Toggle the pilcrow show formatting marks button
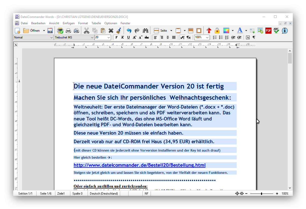The width and height of the screenshot is (306, 209). pos(253,37)
